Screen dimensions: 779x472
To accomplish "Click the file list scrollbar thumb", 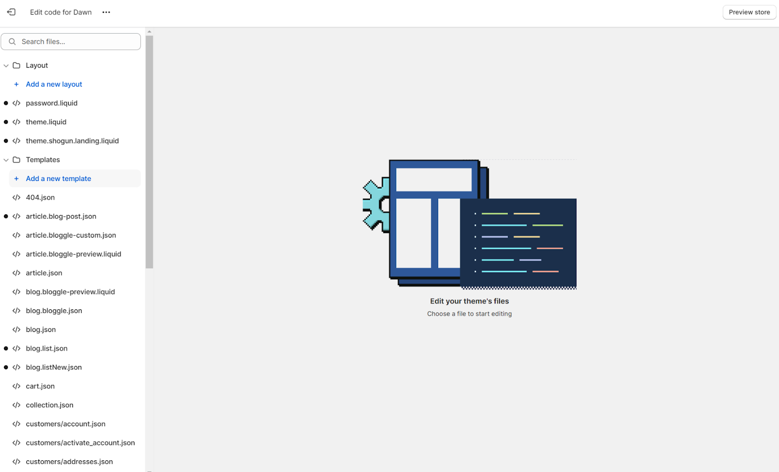I will click(x=149, y=152).
